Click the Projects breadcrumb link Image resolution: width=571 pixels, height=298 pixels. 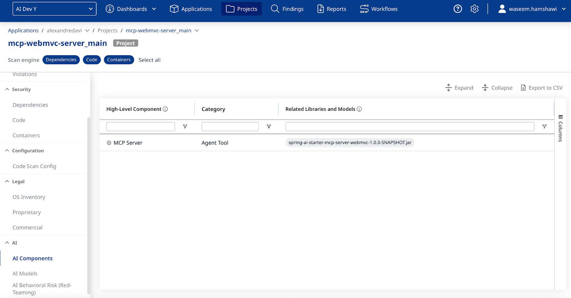107,31
